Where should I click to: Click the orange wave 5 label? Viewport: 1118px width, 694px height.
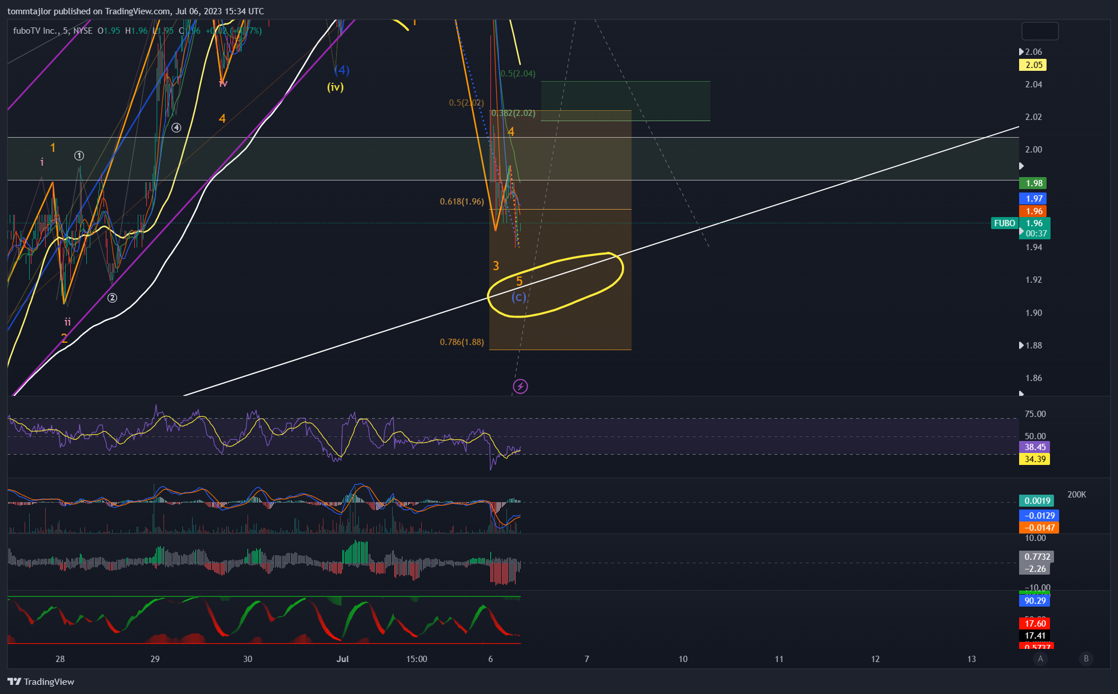pyautogui.click(x=520, y=281)
